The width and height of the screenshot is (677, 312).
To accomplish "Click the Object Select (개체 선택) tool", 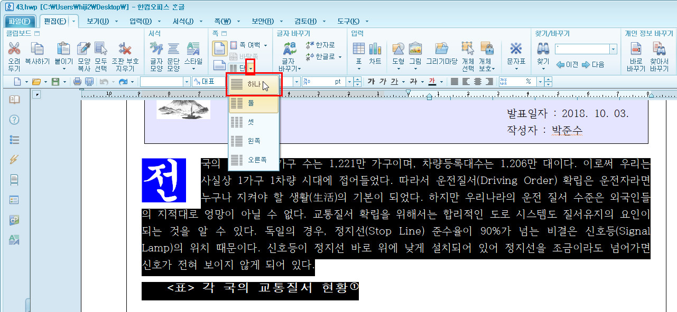I will (468, 48).
